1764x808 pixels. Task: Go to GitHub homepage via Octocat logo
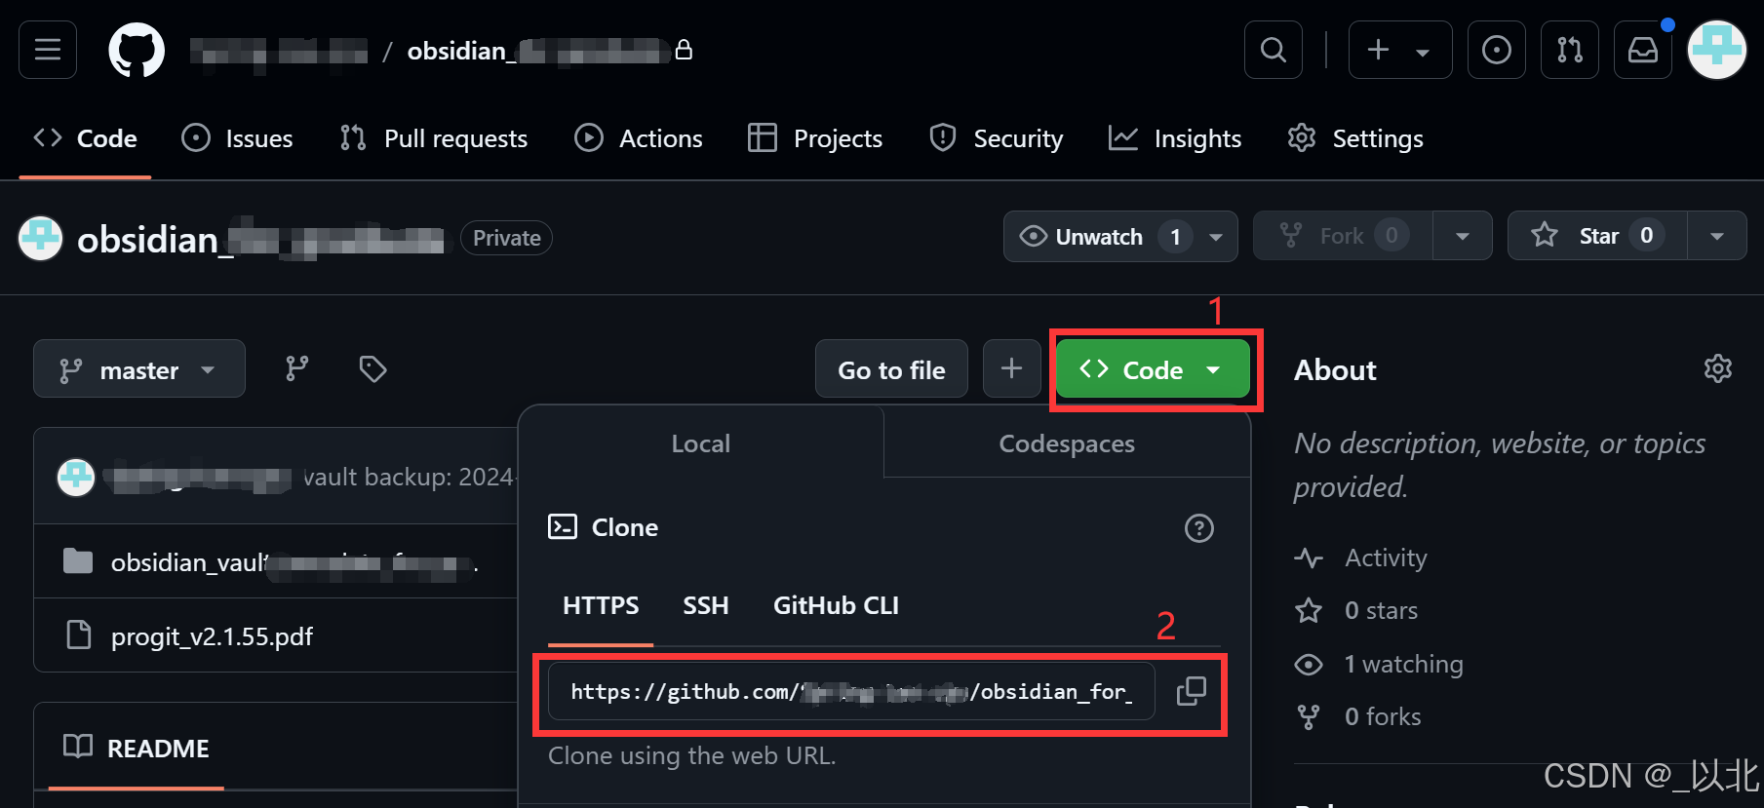(137, 50)
